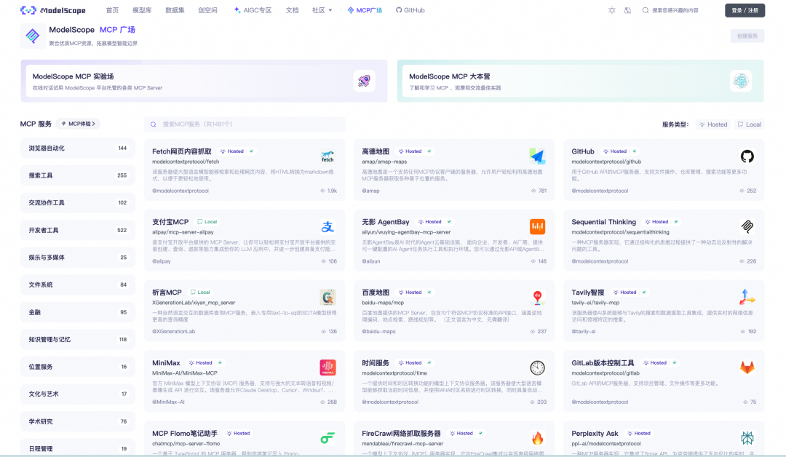Click the FireCrawl flame logo
The width and height of the screenshot is (786, 457).
tap(537, 439)
